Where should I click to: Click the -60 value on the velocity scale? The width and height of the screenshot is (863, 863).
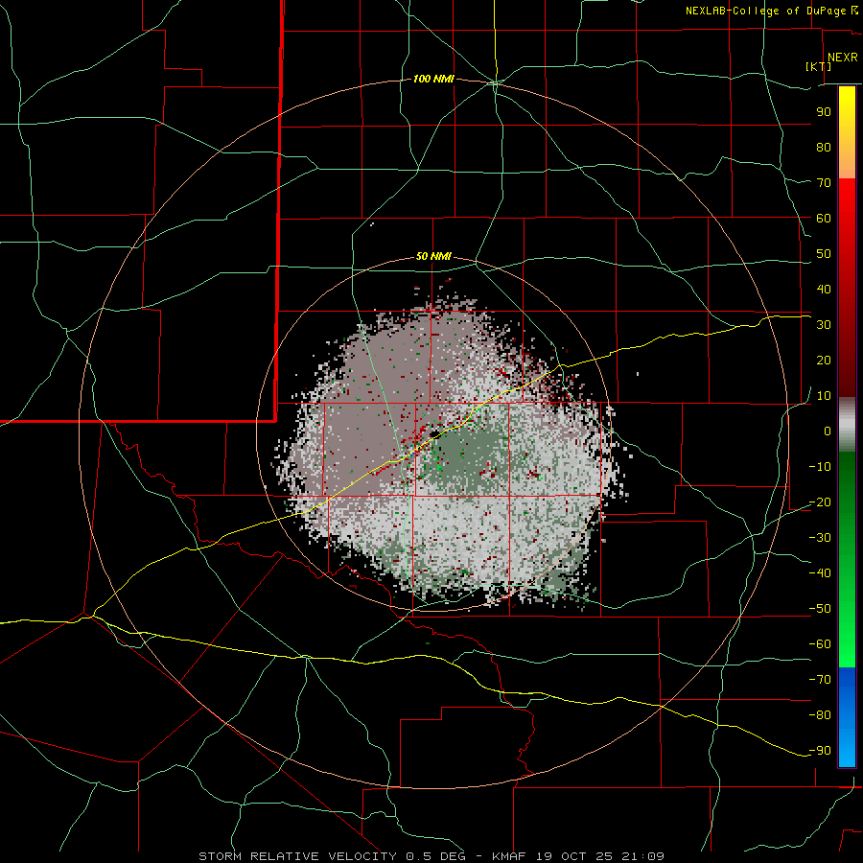(820, 644)
